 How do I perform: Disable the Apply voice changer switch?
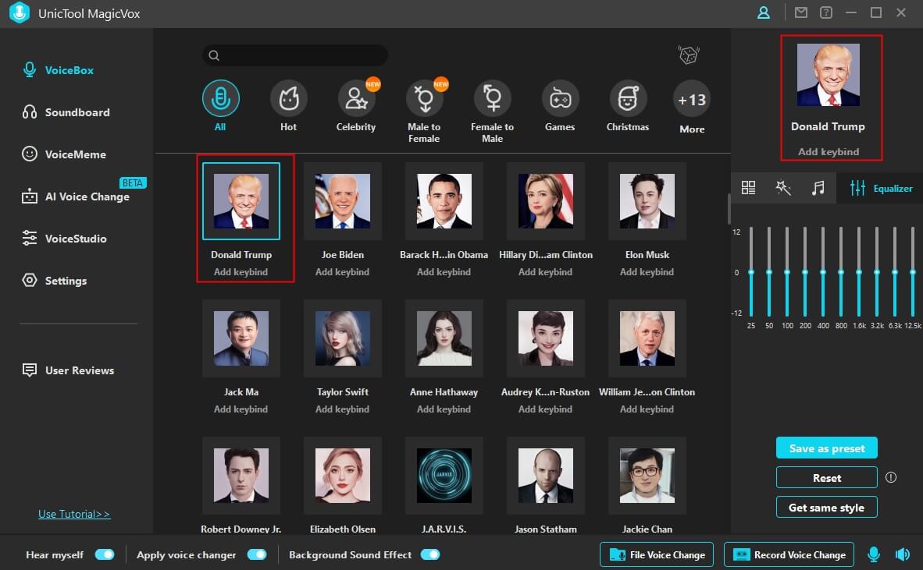click(x=257, y=554)
